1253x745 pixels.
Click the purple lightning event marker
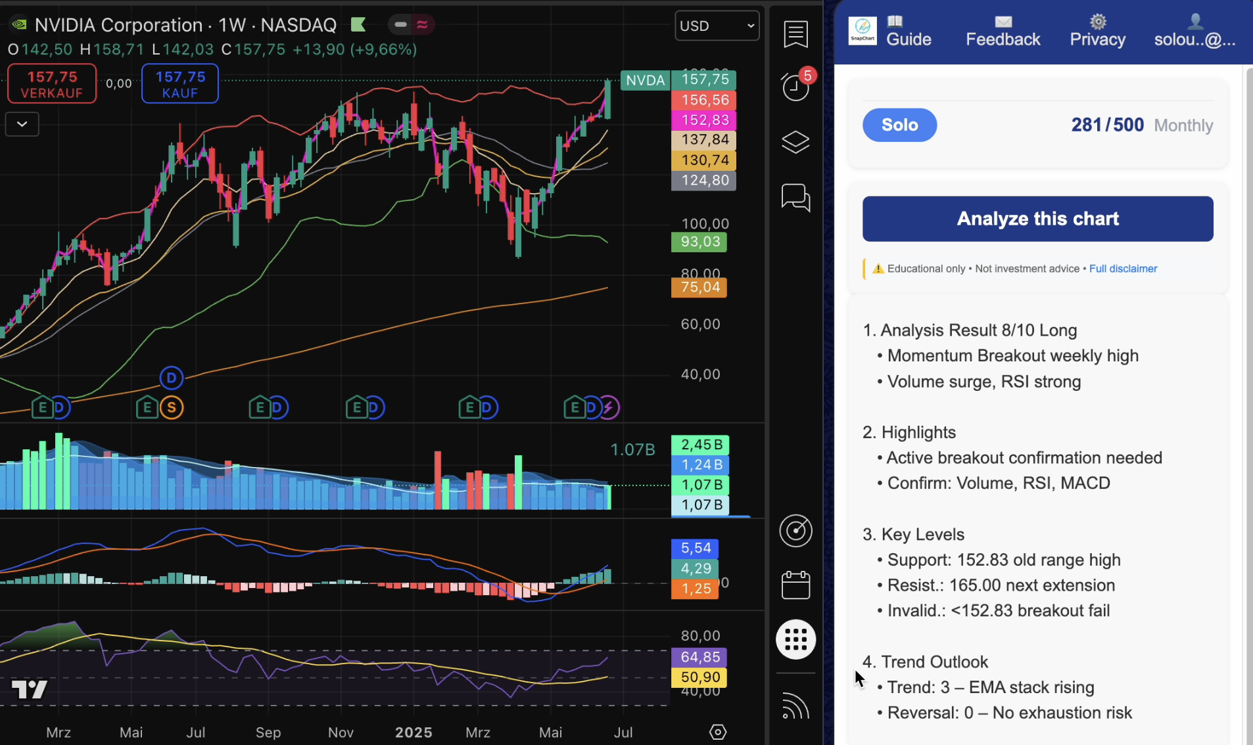click(609, 408)
